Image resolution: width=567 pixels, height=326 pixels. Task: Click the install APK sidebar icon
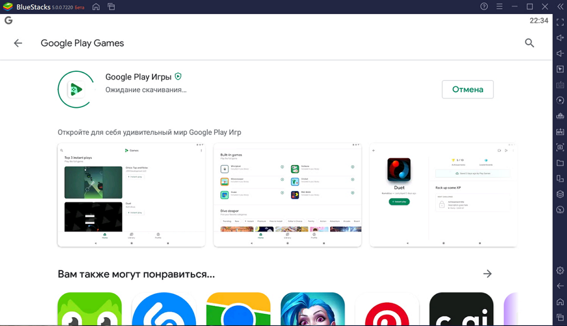tap(560, 132)
